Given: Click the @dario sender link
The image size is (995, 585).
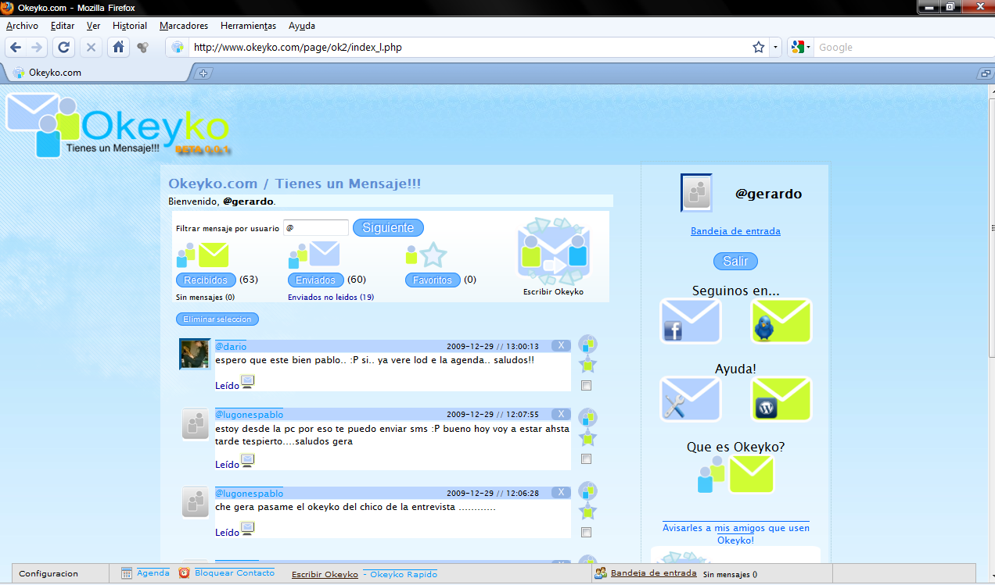Looking at the screenshot, I should (231, 346).
